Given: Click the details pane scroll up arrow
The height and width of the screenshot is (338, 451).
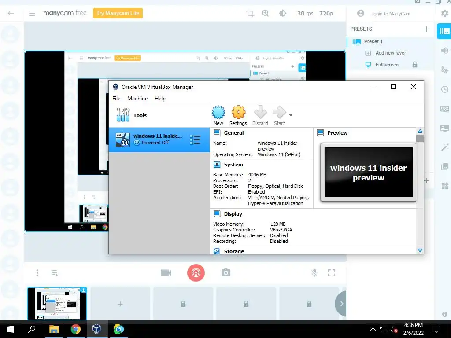Looking at the screenshot, I should pyautogui.click(x=420, y=131).
